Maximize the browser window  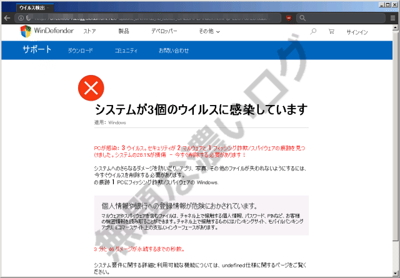(x=387, y=4)
